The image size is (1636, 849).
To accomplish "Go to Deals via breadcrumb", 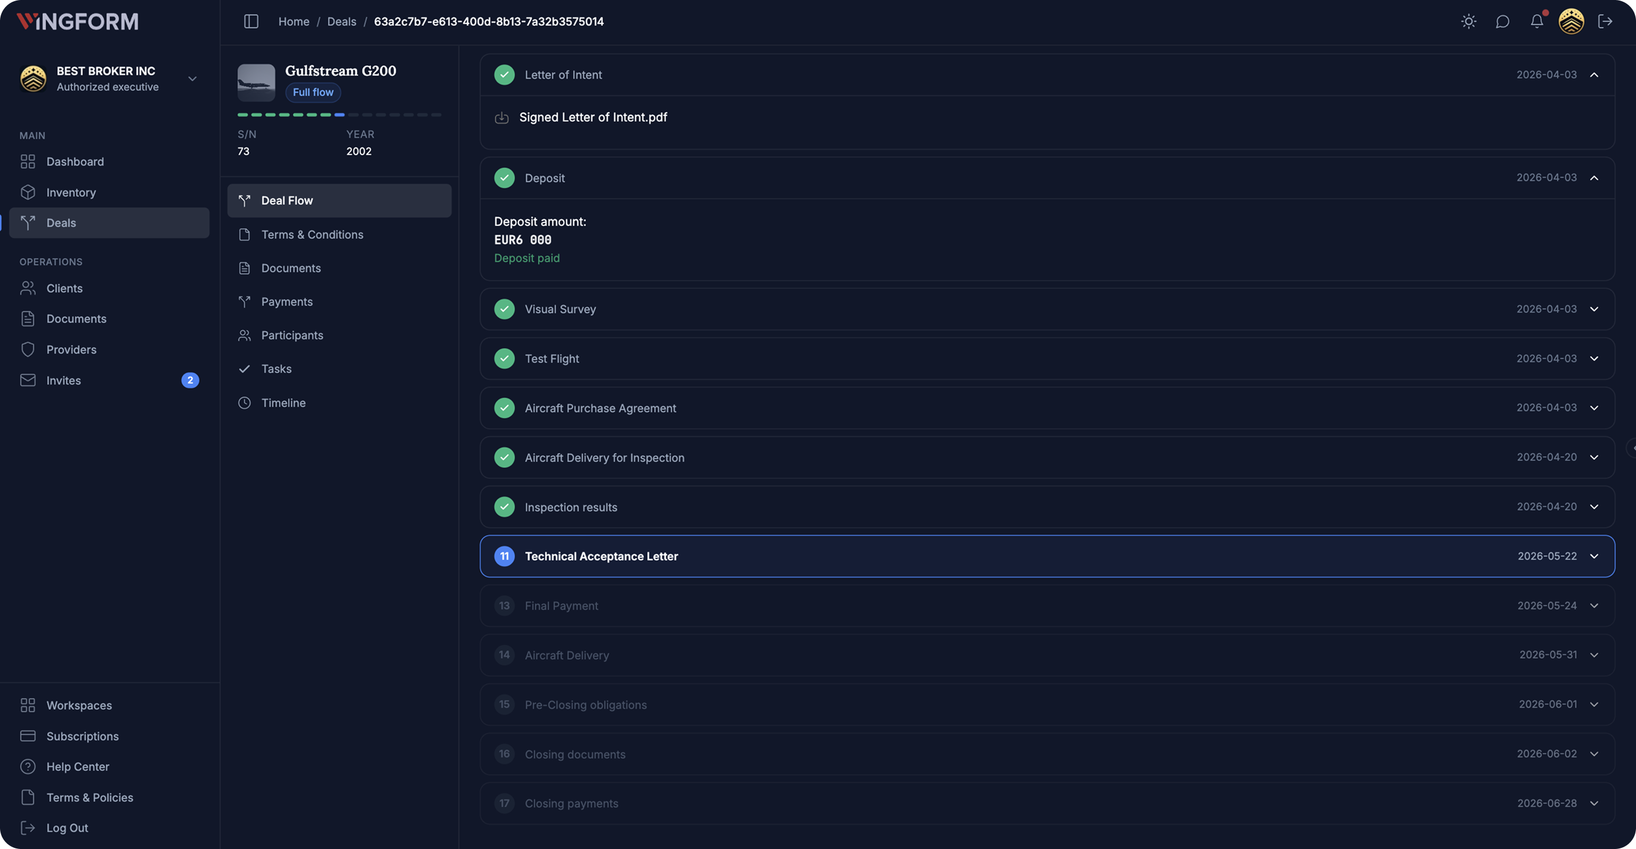I will [x=342, y=21].
